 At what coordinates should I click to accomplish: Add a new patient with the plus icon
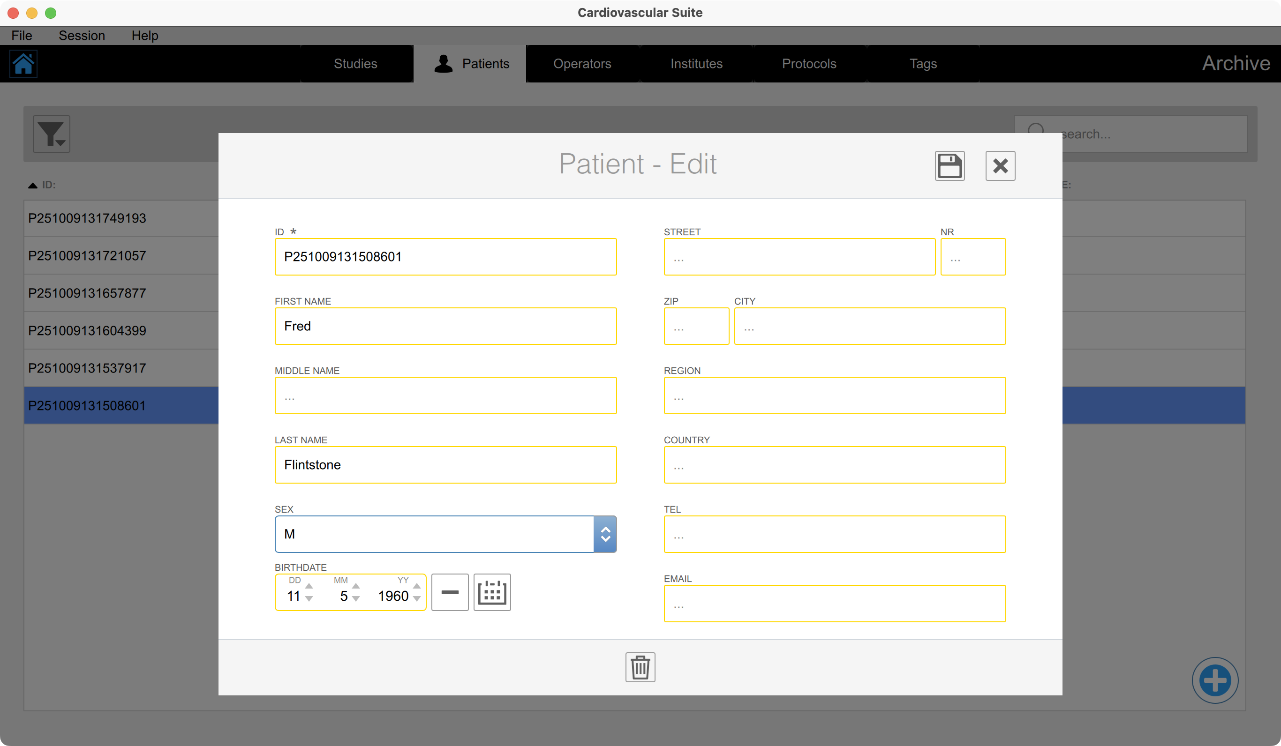point(1215,680)
